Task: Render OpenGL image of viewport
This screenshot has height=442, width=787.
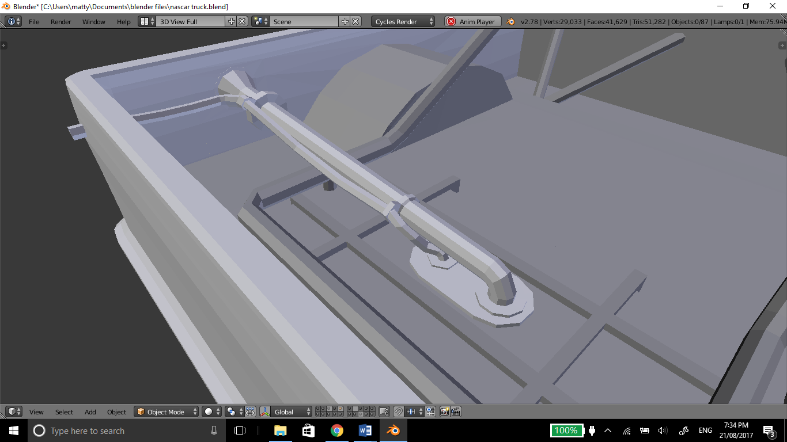Action: [x=444, y=411]
